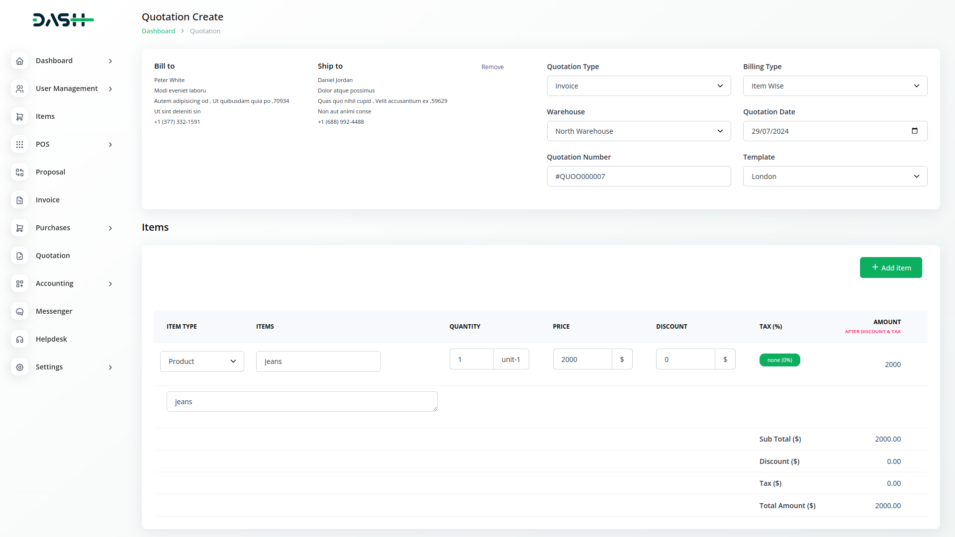
Task: Click the DASH logo
Action: 63,20
